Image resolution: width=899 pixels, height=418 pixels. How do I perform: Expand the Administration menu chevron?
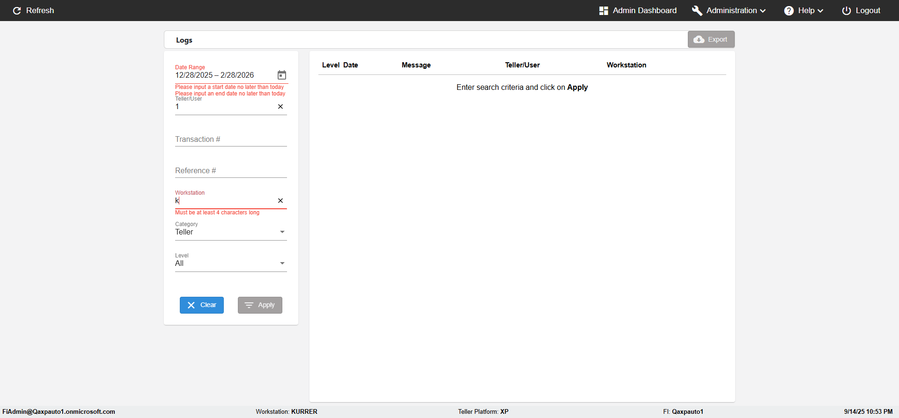763,11
